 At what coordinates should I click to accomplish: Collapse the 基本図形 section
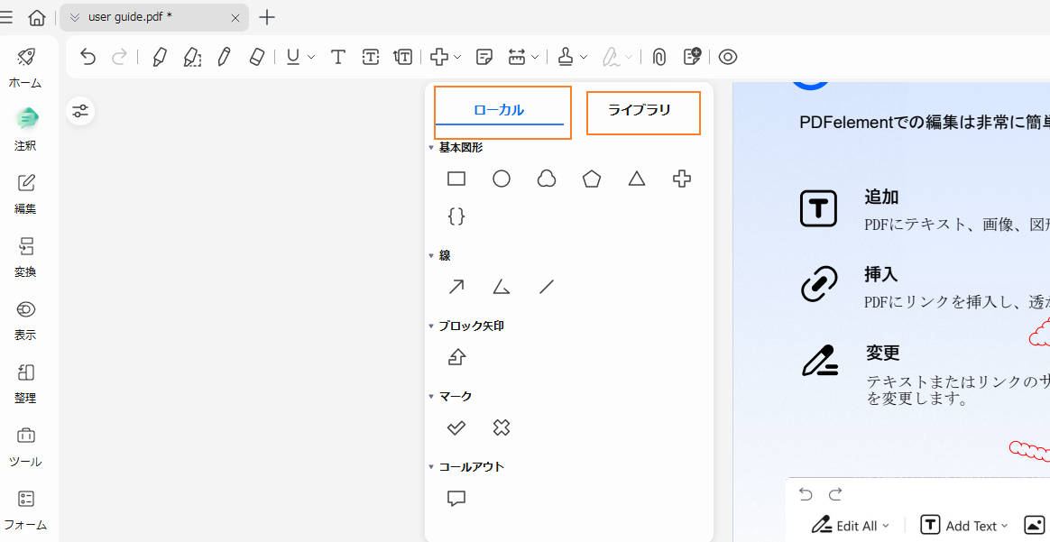pos(432,148)
